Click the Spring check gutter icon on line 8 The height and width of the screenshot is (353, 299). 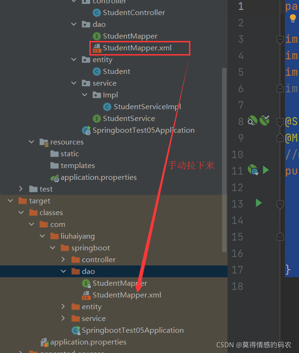pyautogui.click(x=264, y=120)
